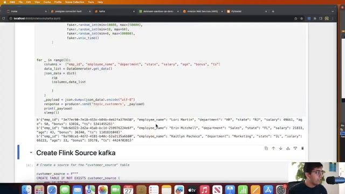Open Photos from the Dock
This screenshot has width=345, height=194.
click(x=103, y=190)
